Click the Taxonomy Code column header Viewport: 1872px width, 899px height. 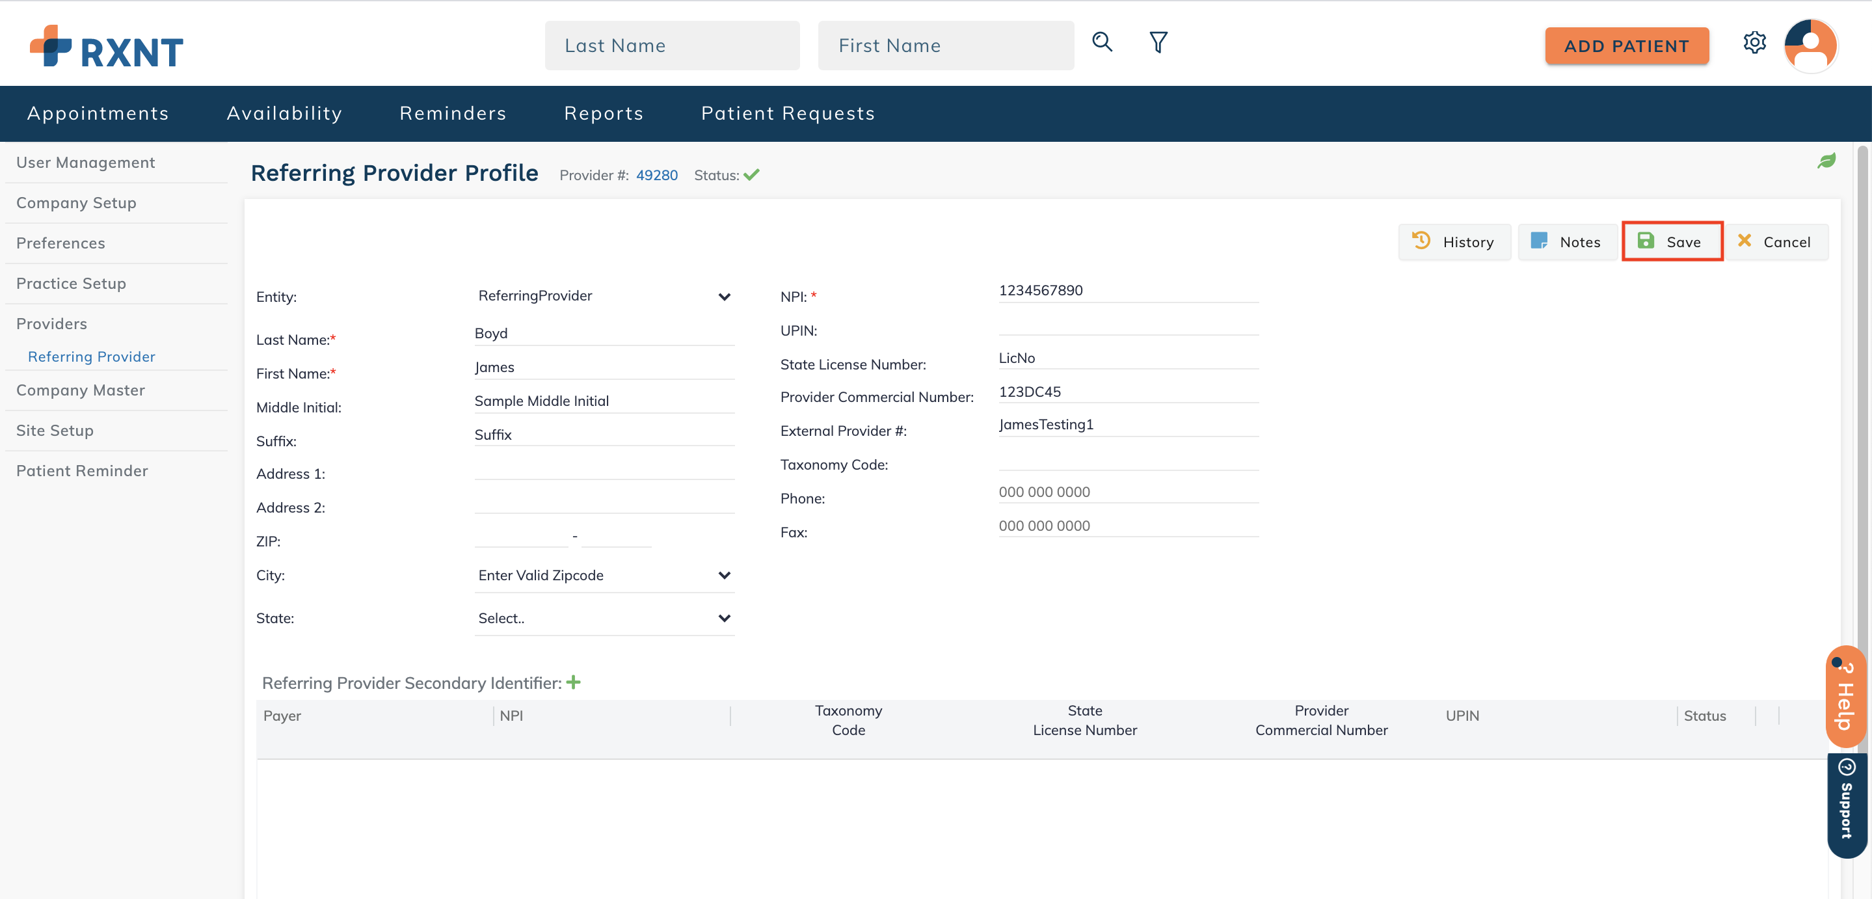(x=848, y=720)
